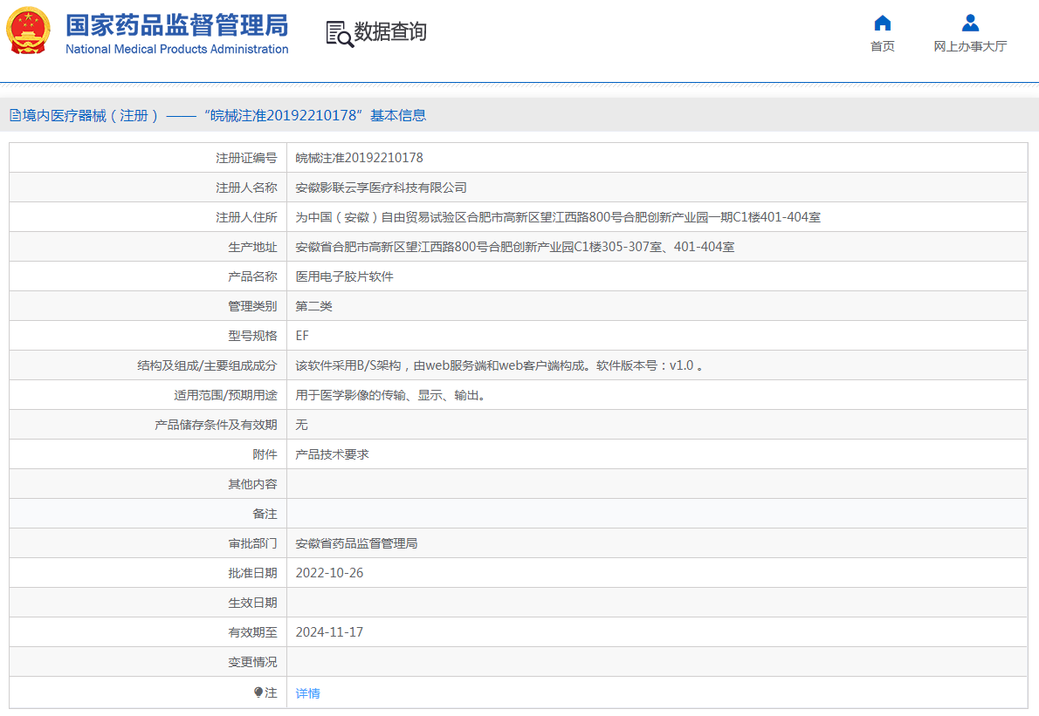Viewport: 1039px width, 716px height.
Task: Click the 数据查询 search document icon
Action: click(x=340, y=34)
